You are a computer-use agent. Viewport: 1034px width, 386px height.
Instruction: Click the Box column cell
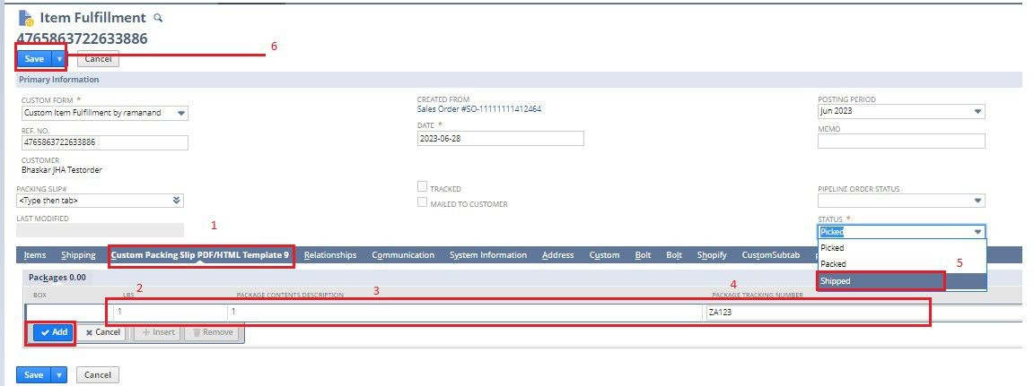point(68,313)
